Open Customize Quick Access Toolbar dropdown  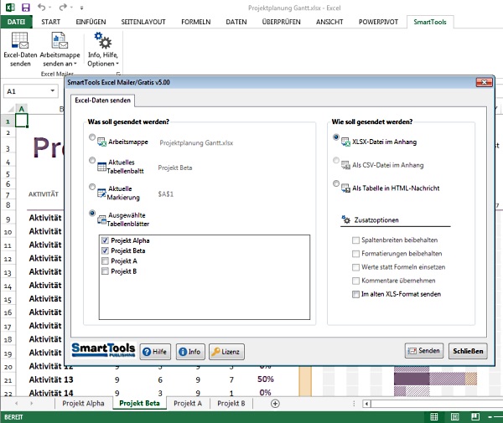82,8
